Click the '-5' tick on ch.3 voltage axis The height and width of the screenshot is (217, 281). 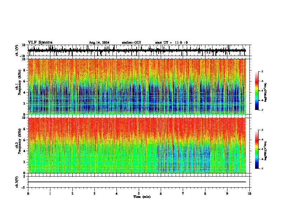point(24,188)
